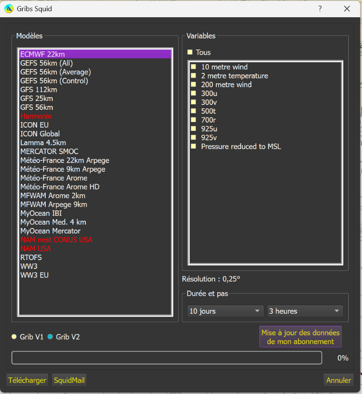Select the ICON EU model
362x394 pixels.
(34, 125)
